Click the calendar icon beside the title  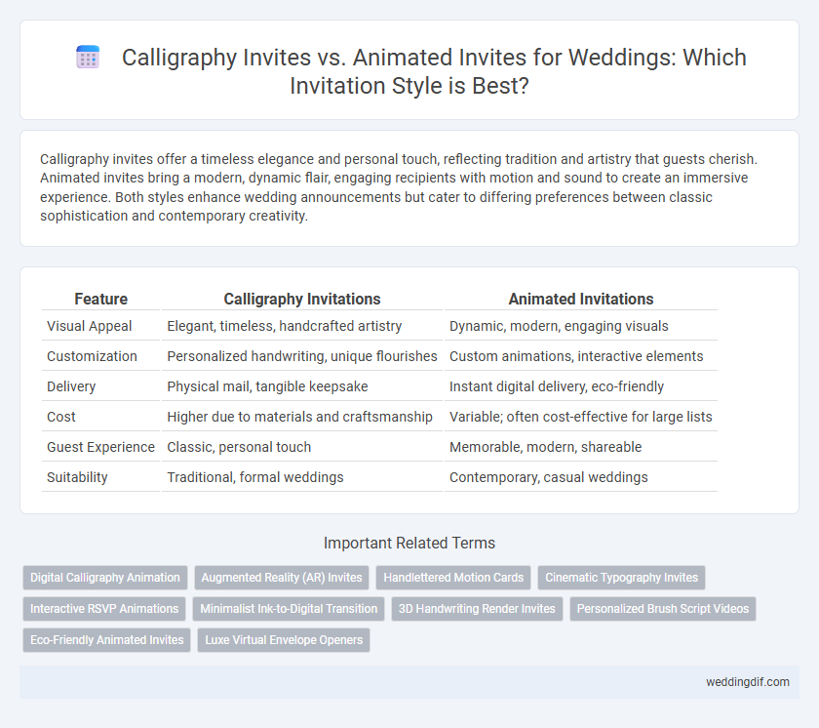click(x=88, y=57)
